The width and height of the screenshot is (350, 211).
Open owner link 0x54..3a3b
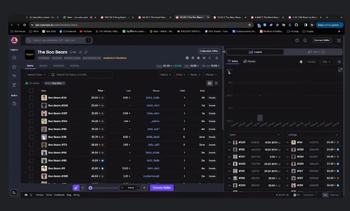[153, 98]
